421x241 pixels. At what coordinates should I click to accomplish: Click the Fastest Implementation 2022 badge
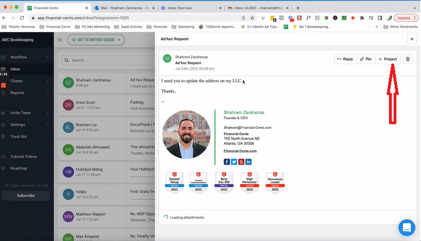(198, 183)
